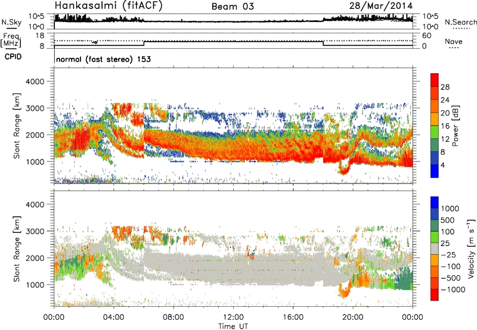Click the 1000 tick on velocity colorbar

[450, 208]
